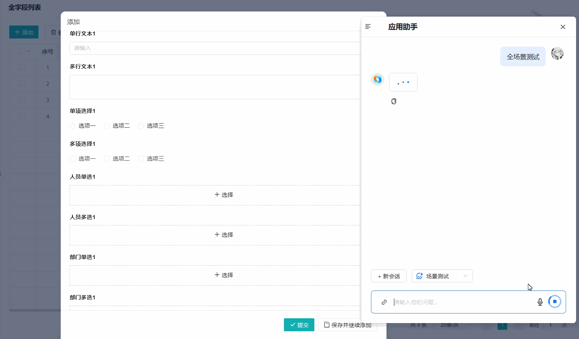579x339 pixels.
Task: Expand the 场景测试 dropdown
Action: pyautogui.click(x=465, y=276)
